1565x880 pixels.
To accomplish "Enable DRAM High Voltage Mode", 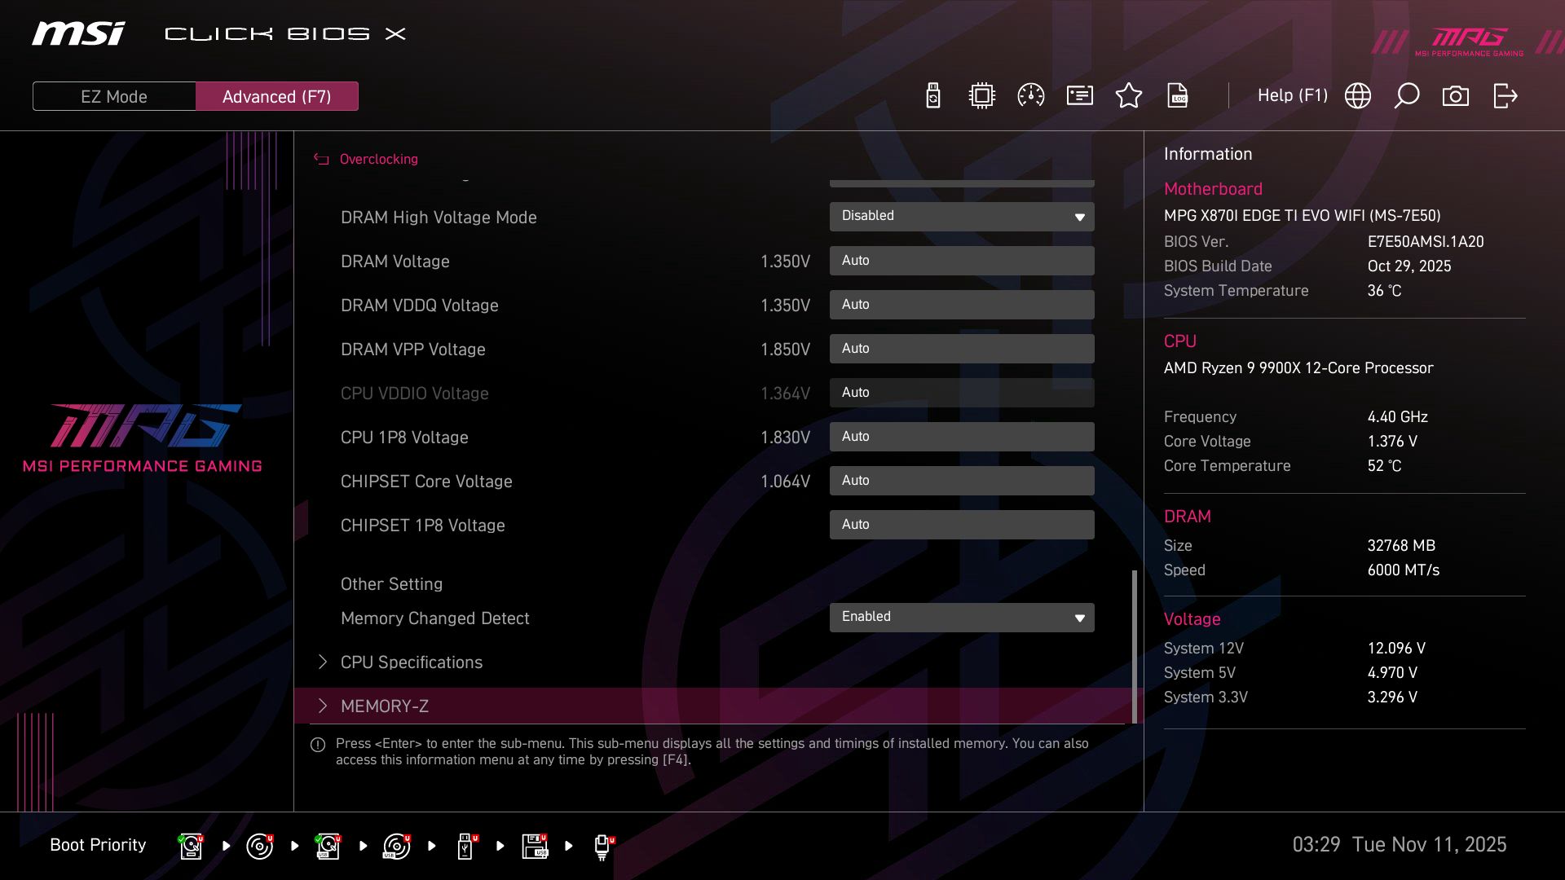I will pos(961,216).
